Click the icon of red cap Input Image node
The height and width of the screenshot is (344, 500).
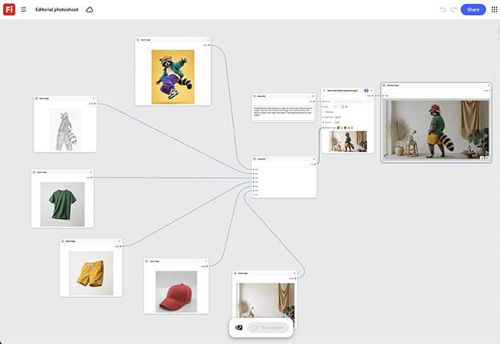click(x=147, y=261)
